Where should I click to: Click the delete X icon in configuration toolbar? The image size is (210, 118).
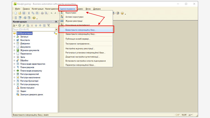[x=32, y=25]
